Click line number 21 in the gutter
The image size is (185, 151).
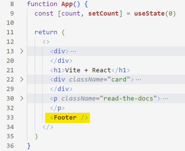tap(10, 70)
